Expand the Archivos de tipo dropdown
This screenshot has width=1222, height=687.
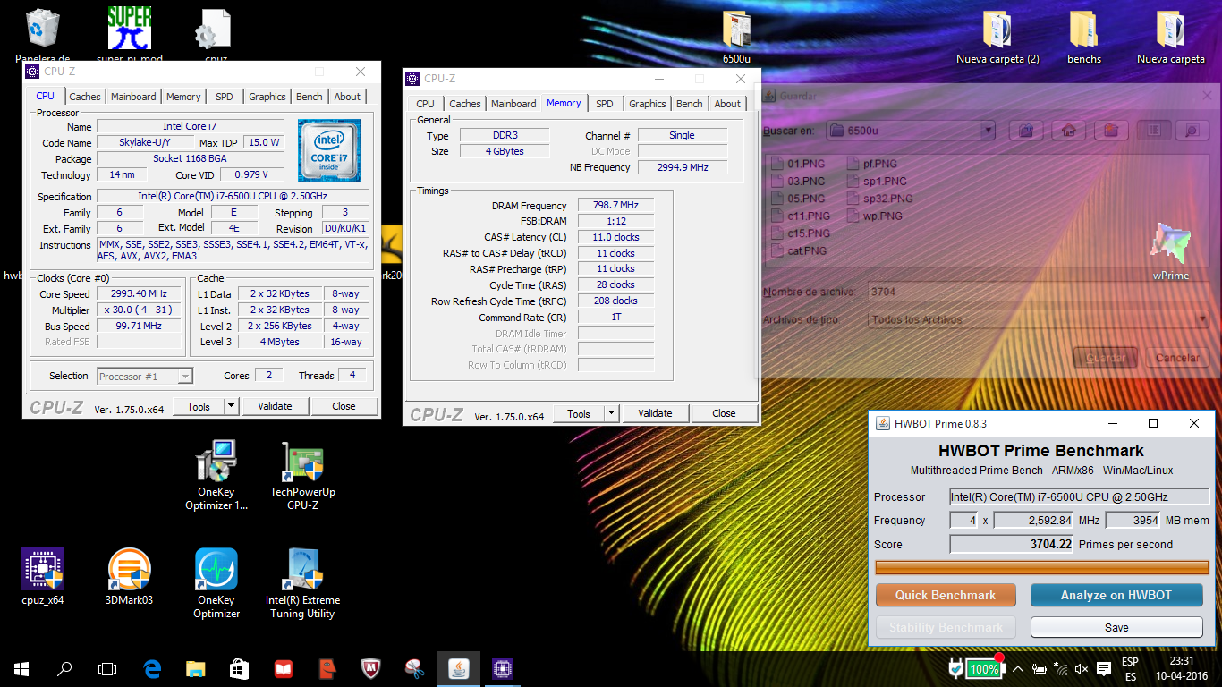click(x=1202, y=319)
